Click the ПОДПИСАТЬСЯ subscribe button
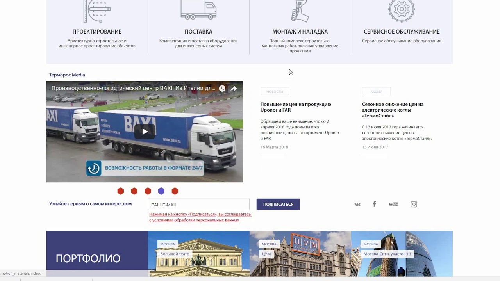Viewport: 500px width, 281px height. [278, 204]
